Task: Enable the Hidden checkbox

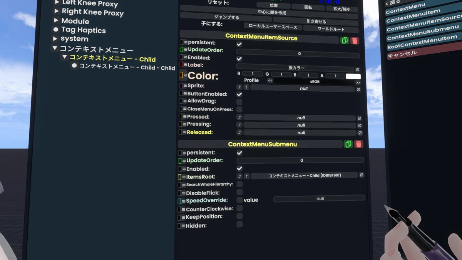Action: [239, 224]
